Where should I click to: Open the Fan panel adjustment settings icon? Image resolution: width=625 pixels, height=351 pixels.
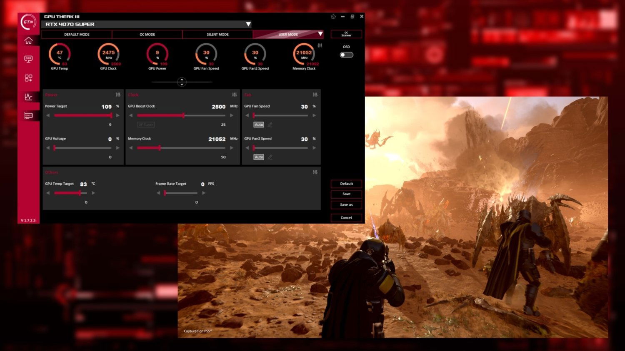click(x=315, y=95)
